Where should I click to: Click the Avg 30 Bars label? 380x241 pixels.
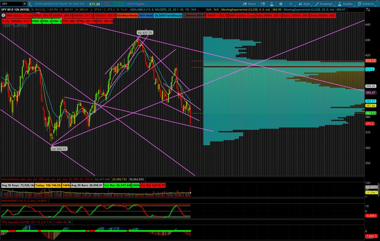(87, 185)
